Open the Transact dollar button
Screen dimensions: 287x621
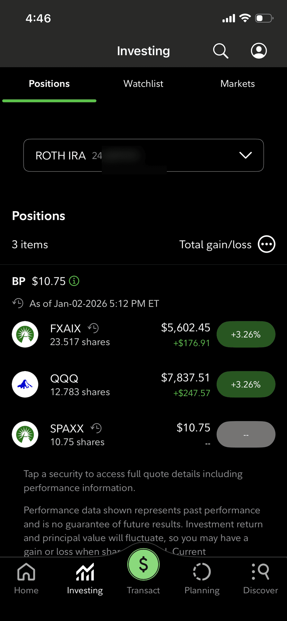tap(143, 565)
